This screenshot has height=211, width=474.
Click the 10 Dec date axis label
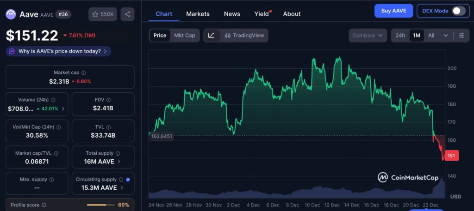click(312, 205)
